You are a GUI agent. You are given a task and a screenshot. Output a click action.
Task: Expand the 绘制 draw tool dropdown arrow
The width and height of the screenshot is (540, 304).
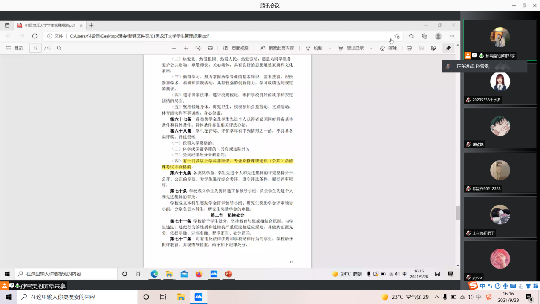tap(329, 49)
